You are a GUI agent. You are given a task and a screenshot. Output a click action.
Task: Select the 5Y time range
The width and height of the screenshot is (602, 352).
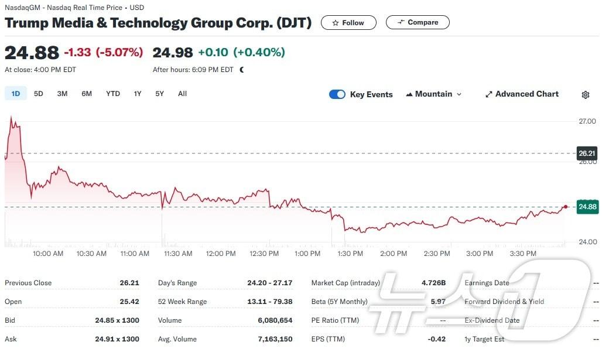coord(160,94)
